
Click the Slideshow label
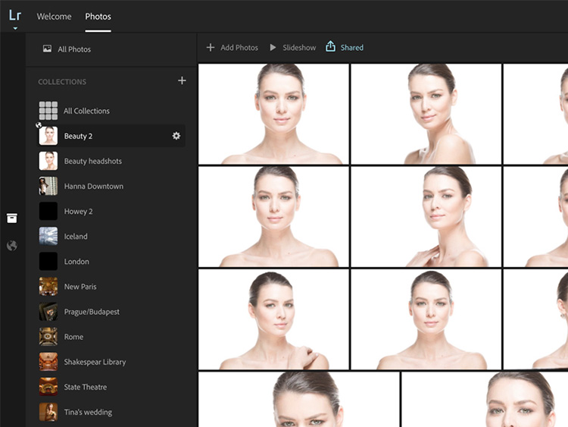(299, 48)
